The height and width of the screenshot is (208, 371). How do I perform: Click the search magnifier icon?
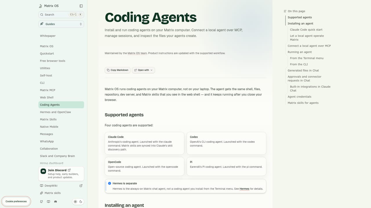point(42,14)
